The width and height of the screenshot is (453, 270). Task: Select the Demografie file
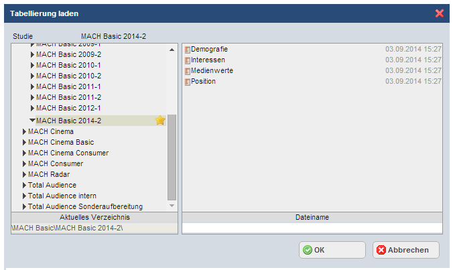pyautogui.click(x=209, y=50)
